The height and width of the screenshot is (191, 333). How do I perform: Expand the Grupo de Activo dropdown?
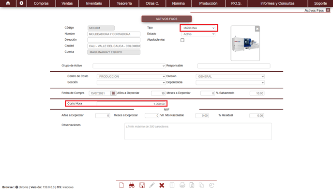click(x=129, y=66)
